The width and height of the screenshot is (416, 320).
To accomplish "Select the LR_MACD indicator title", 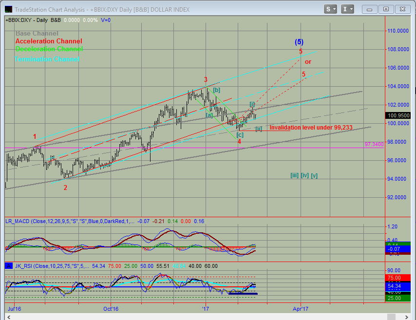I will pyautogui.click(x=70, y=221).
